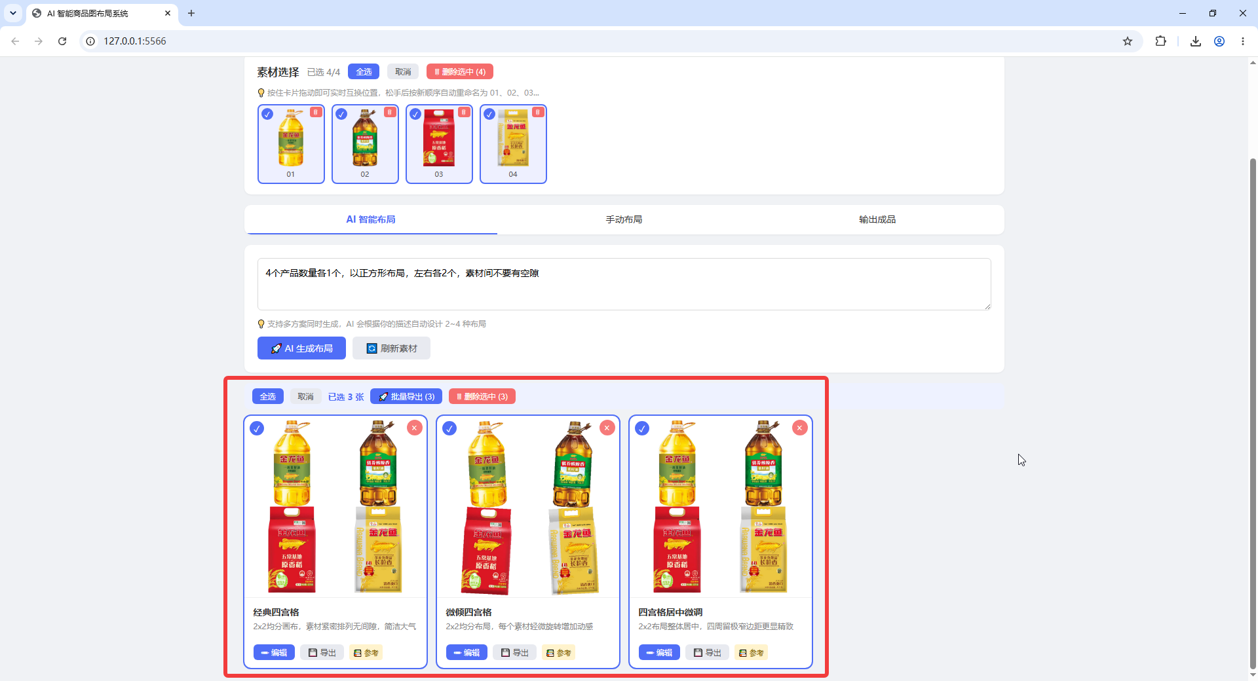Click the AI 生成布局 button
1258x681 pixels.
click(301, 348)
